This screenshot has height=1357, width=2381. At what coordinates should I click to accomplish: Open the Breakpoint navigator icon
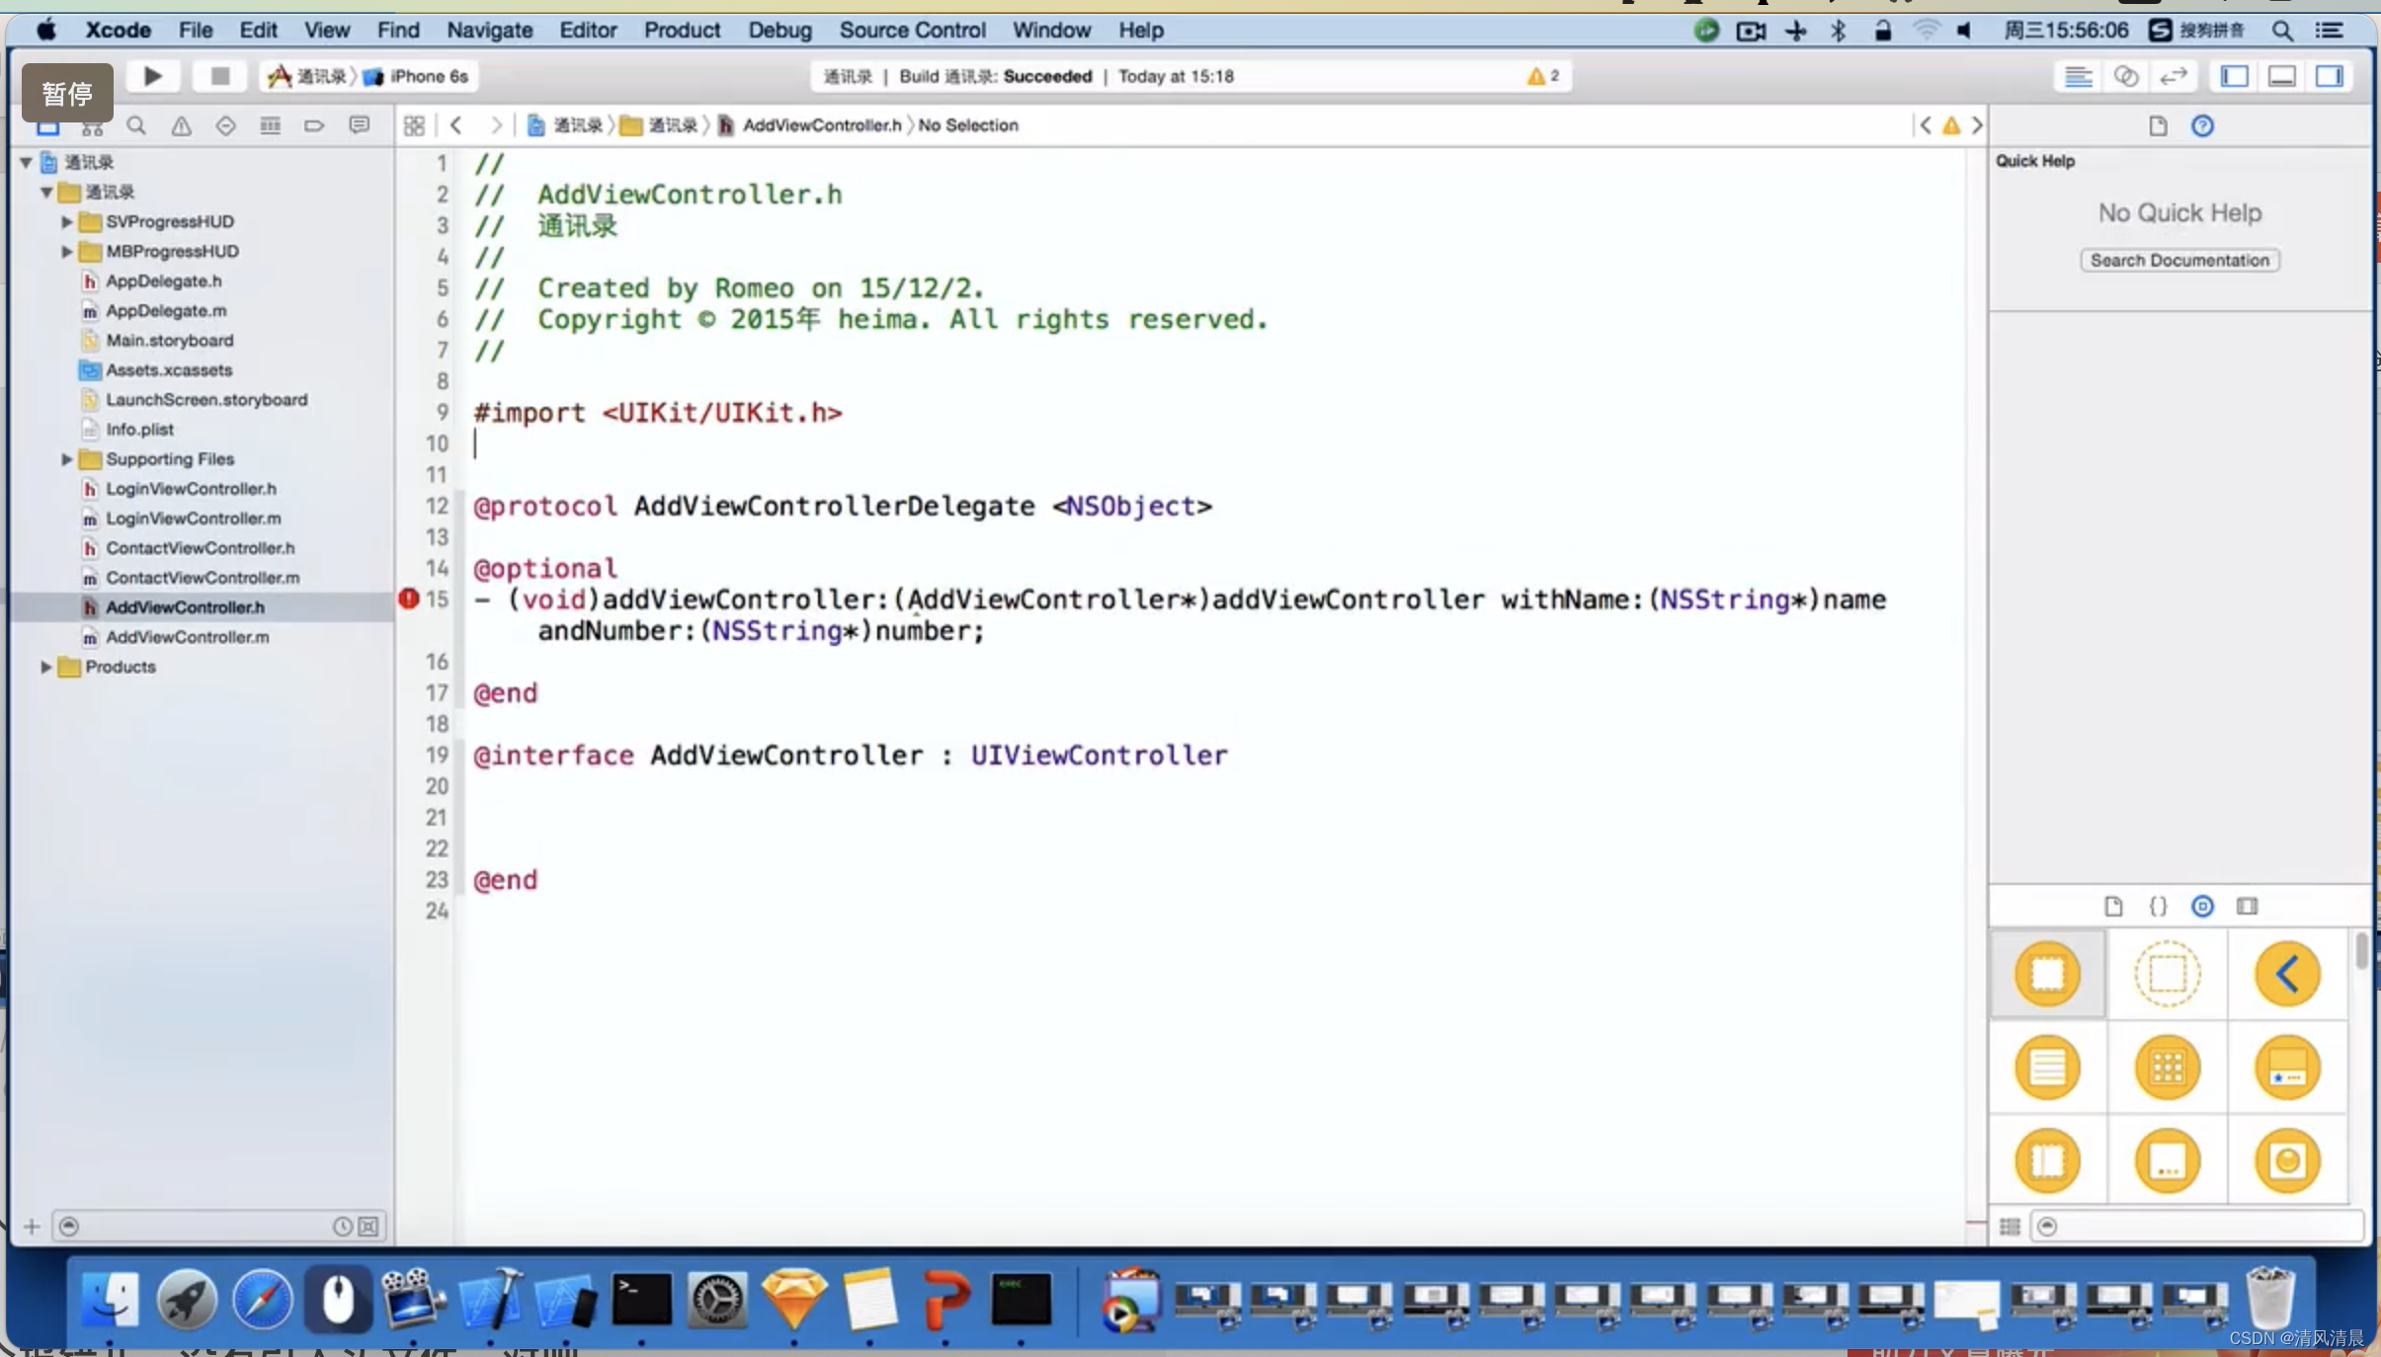click(314, 125)
